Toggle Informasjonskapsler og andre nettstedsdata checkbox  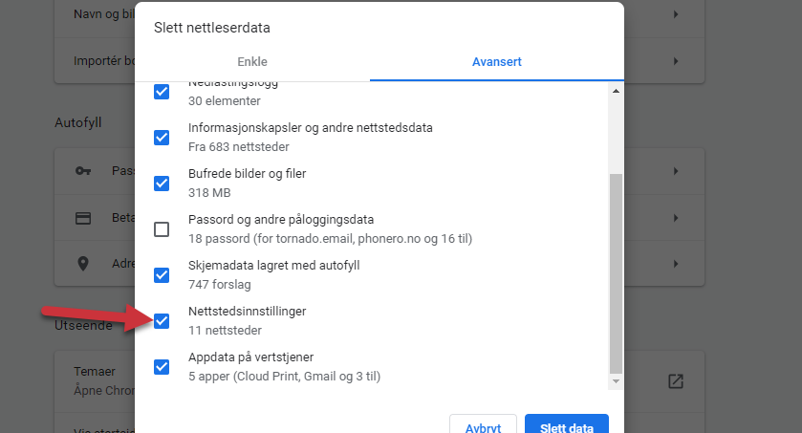point(162,138)
